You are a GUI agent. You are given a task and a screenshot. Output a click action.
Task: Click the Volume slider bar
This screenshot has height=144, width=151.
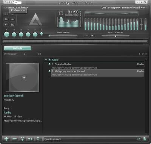pyautogui.click(x=63, y=36)
